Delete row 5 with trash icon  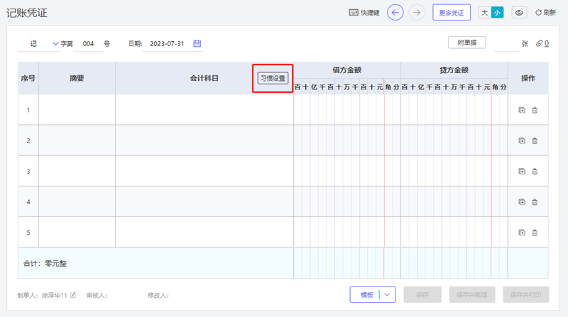tap(535, 233)
